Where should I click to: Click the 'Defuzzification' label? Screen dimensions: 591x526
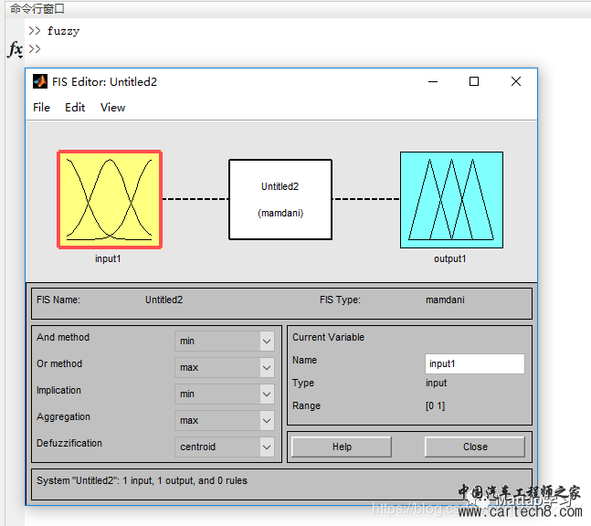[x=69, y=443]
